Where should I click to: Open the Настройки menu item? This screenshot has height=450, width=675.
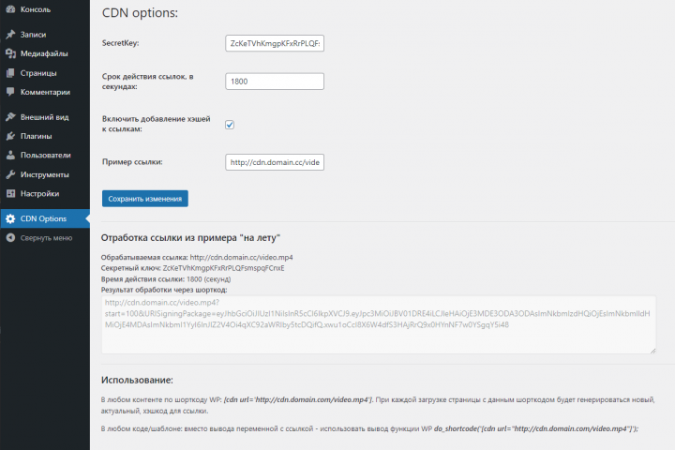39,193
